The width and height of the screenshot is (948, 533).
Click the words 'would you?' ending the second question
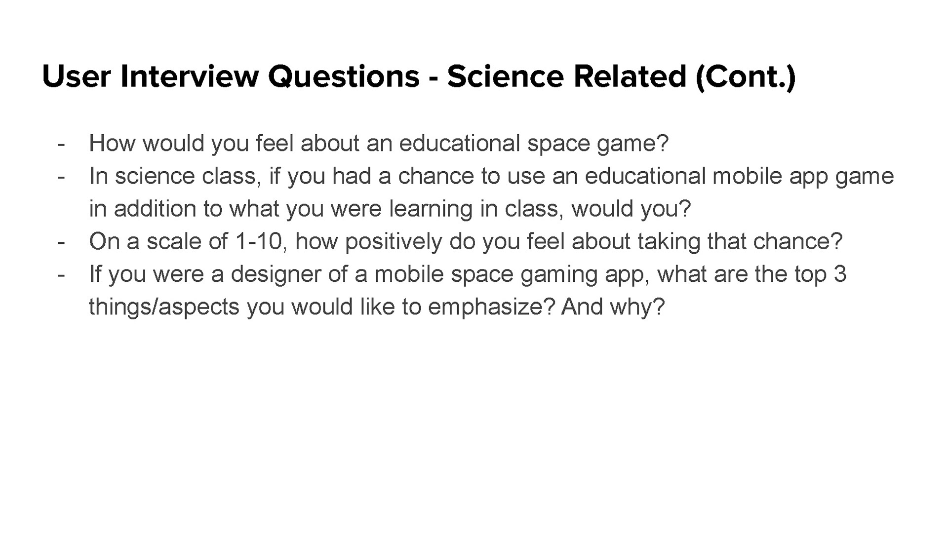(x=632, y=209)
